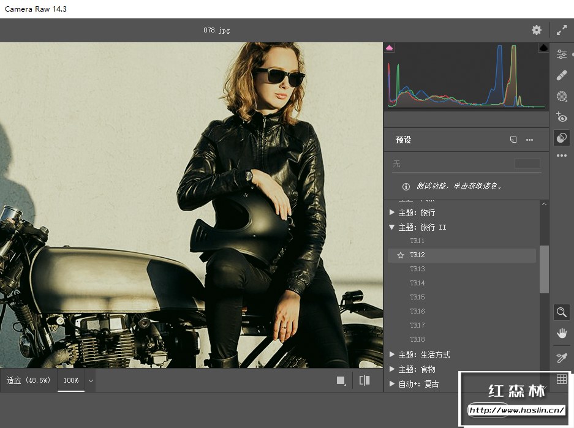Viewport: 574px width, 428px height.
Task: Select the Masking tool
Action: 561,96
